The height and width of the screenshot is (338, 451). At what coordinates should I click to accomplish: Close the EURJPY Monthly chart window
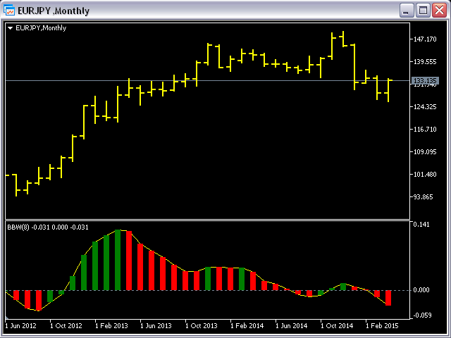(x=439, y=11)
